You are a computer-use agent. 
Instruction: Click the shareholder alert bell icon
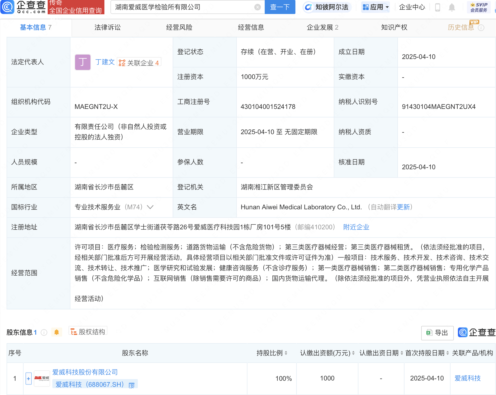click(x=56, y=332)
